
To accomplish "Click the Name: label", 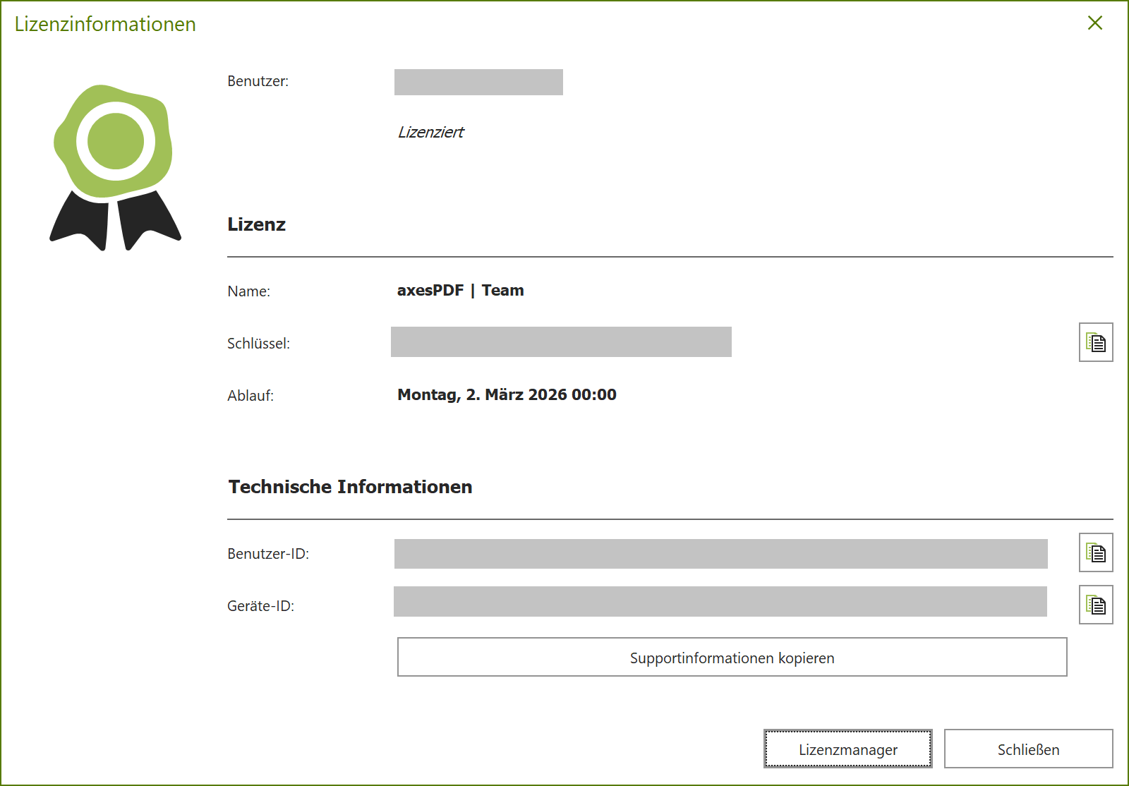I will [x=248, y=291].
